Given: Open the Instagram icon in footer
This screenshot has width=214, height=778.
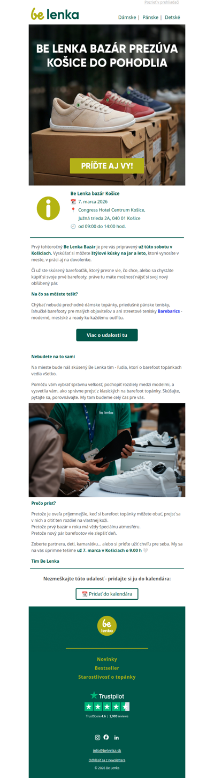Looking at the screenshot, I should 97,737.
